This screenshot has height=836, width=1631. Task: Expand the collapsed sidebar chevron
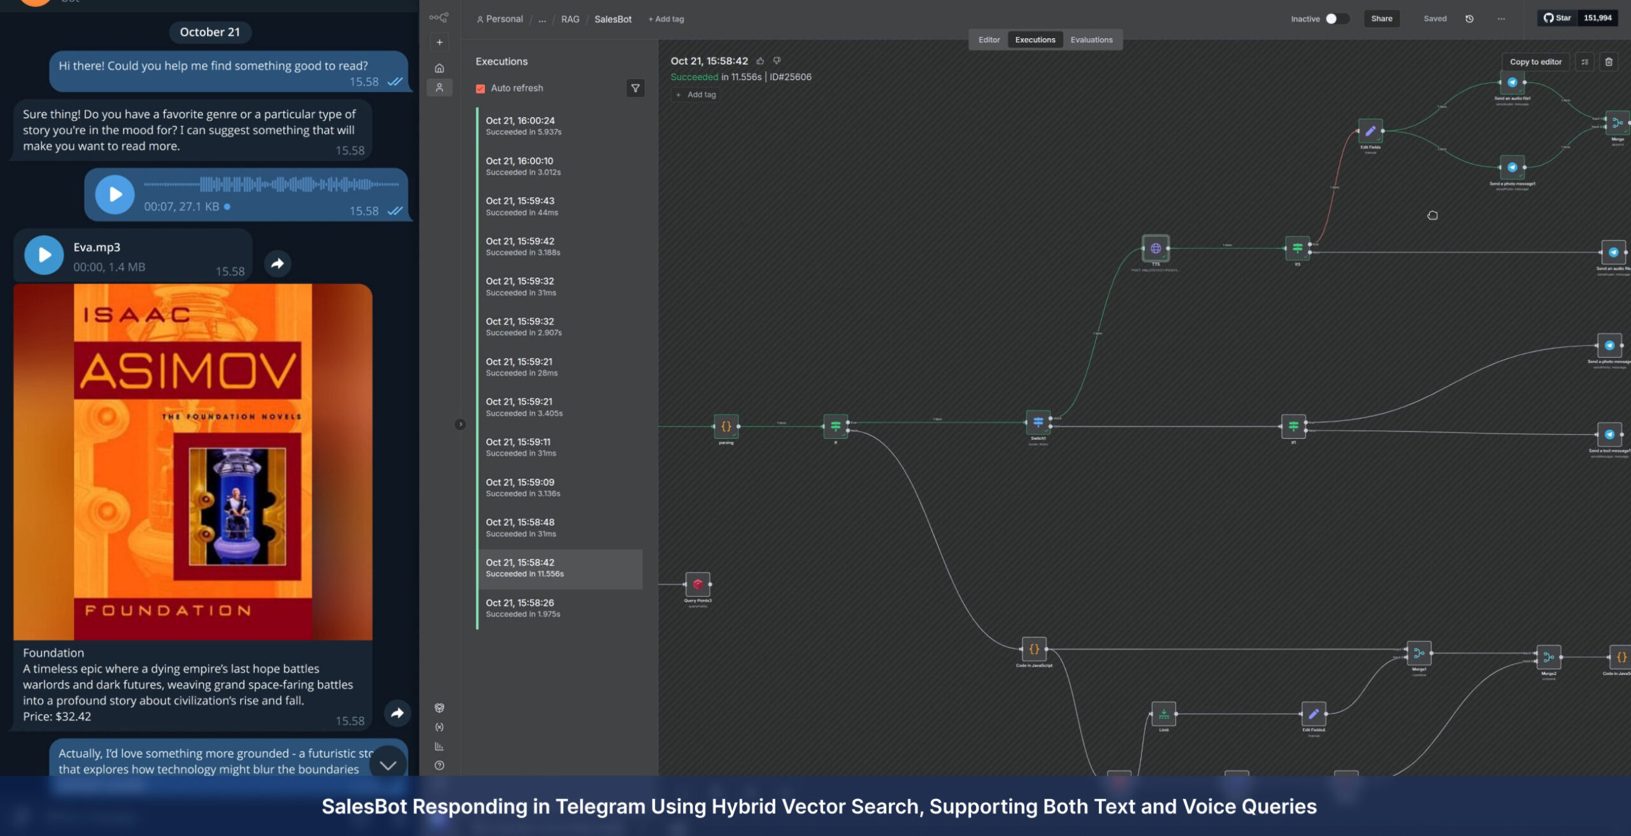coord(460,425)
